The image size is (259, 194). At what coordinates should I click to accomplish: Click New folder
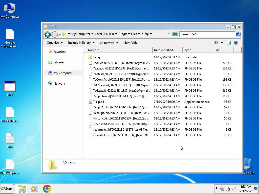[x=131, y=43]
